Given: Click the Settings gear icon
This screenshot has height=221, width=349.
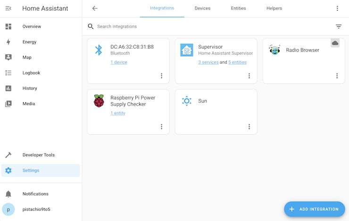Looking at the screenshot, I should 8,170.
